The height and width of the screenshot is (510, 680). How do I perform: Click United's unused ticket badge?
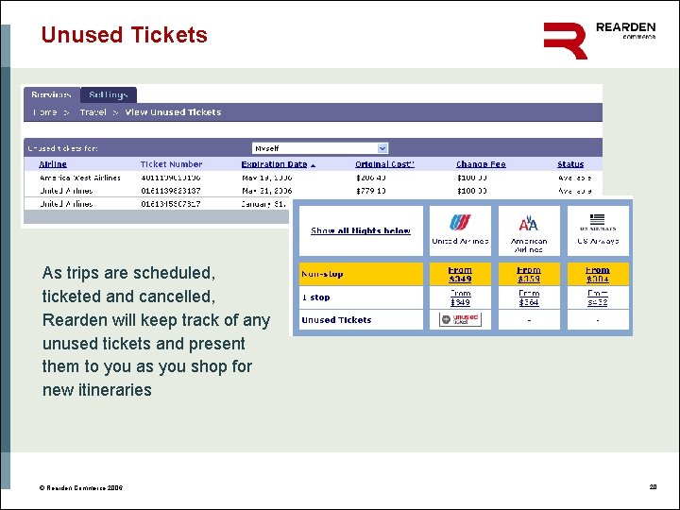(x=460, y=319)
